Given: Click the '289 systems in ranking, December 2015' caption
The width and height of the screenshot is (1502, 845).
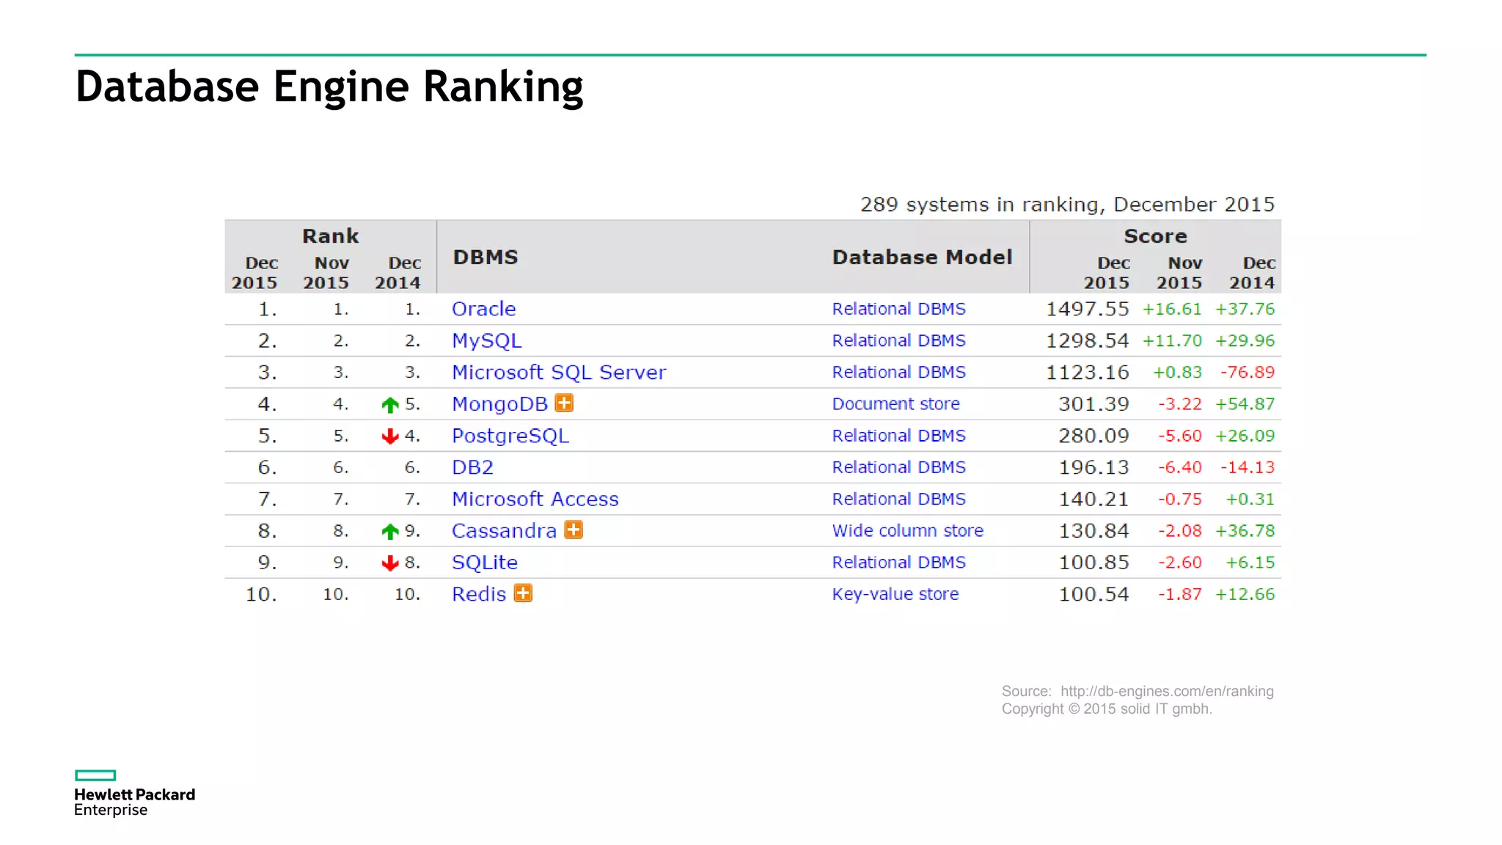Looking at the screenshot, I should tap(1067, 204).
